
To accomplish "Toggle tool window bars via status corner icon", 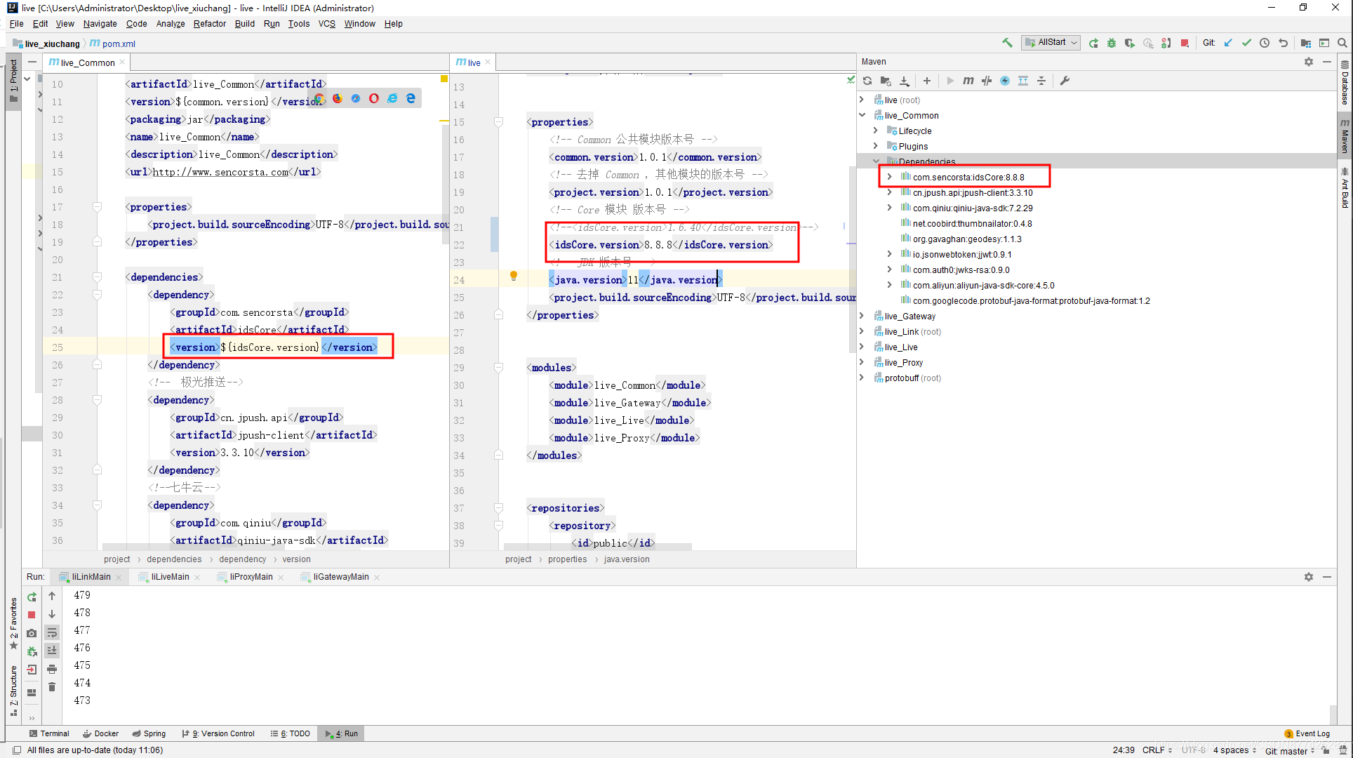I will point(17,750).
